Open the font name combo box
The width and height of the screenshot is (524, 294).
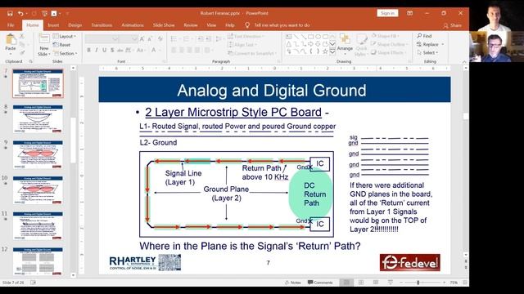[x=102, y=39]
